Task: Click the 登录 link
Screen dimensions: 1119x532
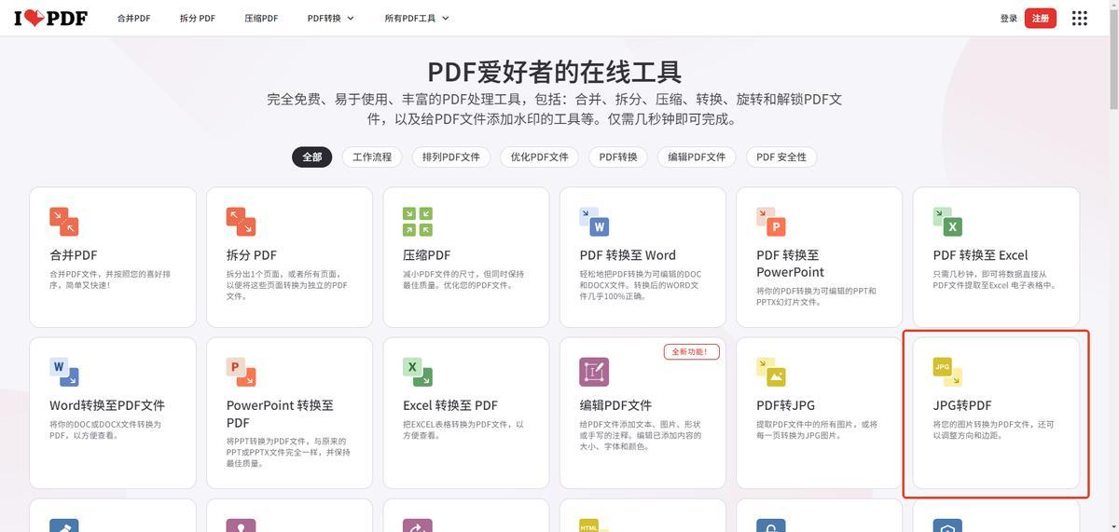Action: point(1008,19)
